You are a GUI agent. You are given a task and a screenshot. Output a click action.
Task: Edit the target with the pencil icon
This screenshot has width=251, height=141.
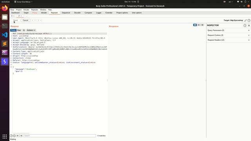(246, 20)
